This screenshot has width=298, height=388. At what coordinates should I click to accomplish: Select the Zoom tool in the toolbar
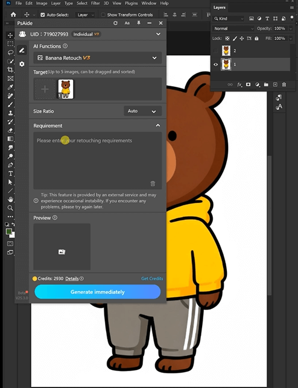[10, 208]
